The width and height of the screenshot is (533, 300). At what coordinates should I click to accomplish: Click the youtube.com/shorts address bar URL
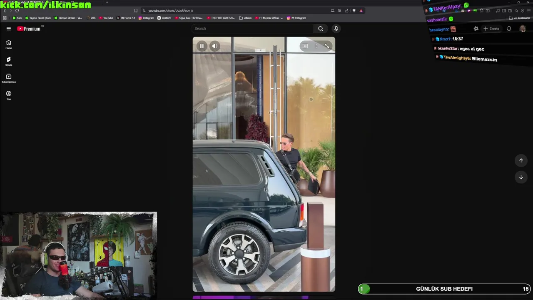(x=171, y=10)
